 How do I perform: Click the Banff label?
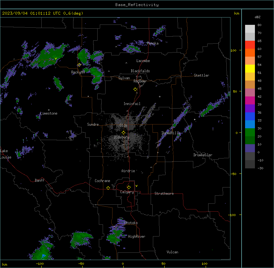39,180
